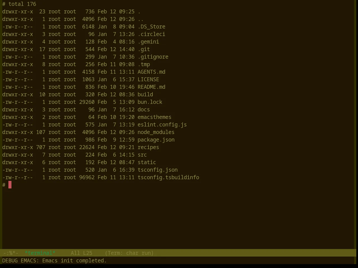This screenshot has width=358, height=268.
Task: Click the *terminal* buffer name in mode line
Action: [x=40, y=253]
